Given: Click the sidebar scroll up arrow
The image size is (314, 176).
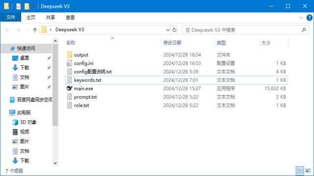Looking at the screenshot, I should (55, 41).
